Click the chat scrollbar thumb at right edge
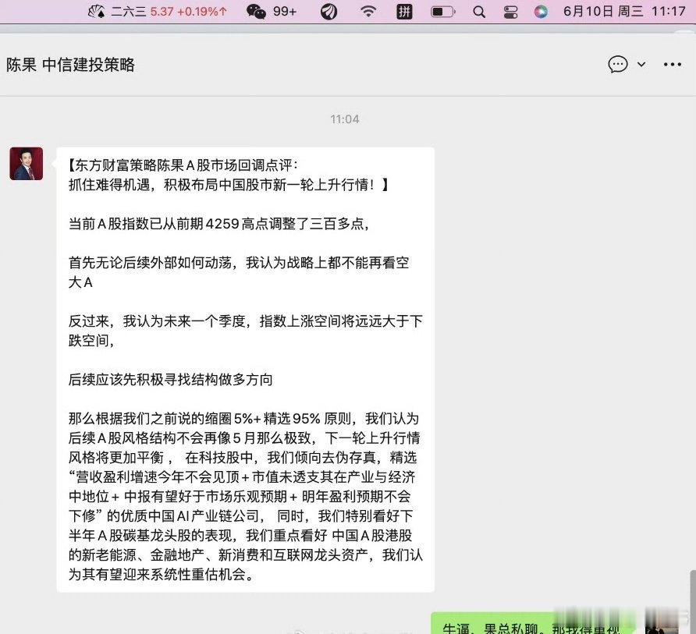This screenshot has width=696, height=634. (693, 601)
